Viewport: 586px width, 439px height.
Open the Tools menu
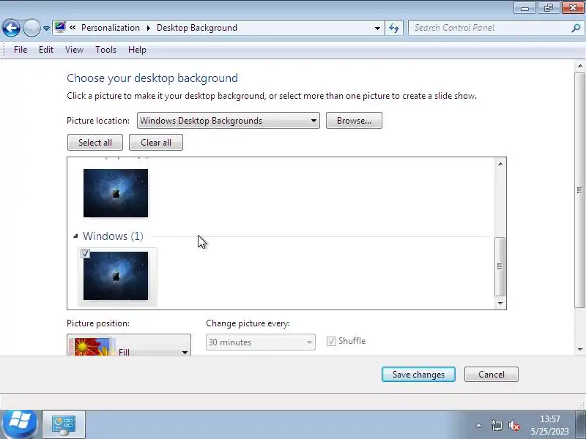pyautogui.click(x=105, y=50)
